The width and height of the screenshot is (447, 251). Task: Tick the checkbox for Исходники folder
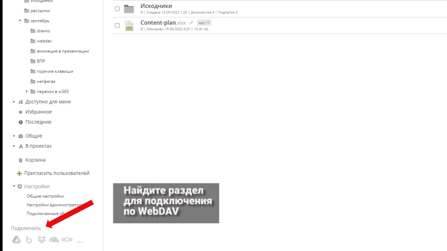(x=117, y=9)
